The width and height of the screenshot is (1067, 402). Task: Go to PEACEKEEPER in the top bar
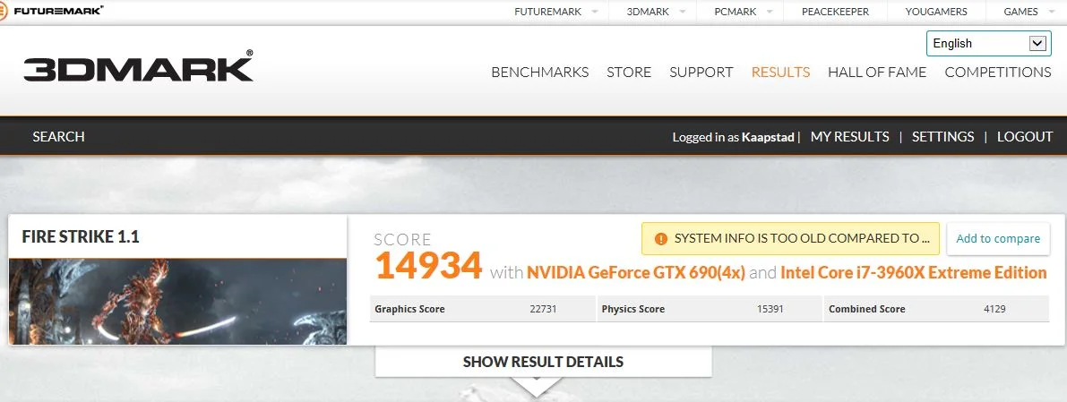[x=835, y=12]
